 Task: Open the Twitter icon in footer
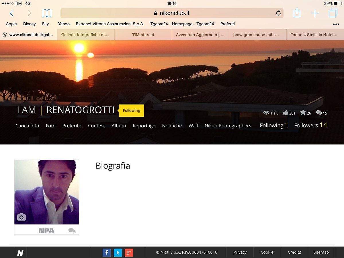click(118, 253)
